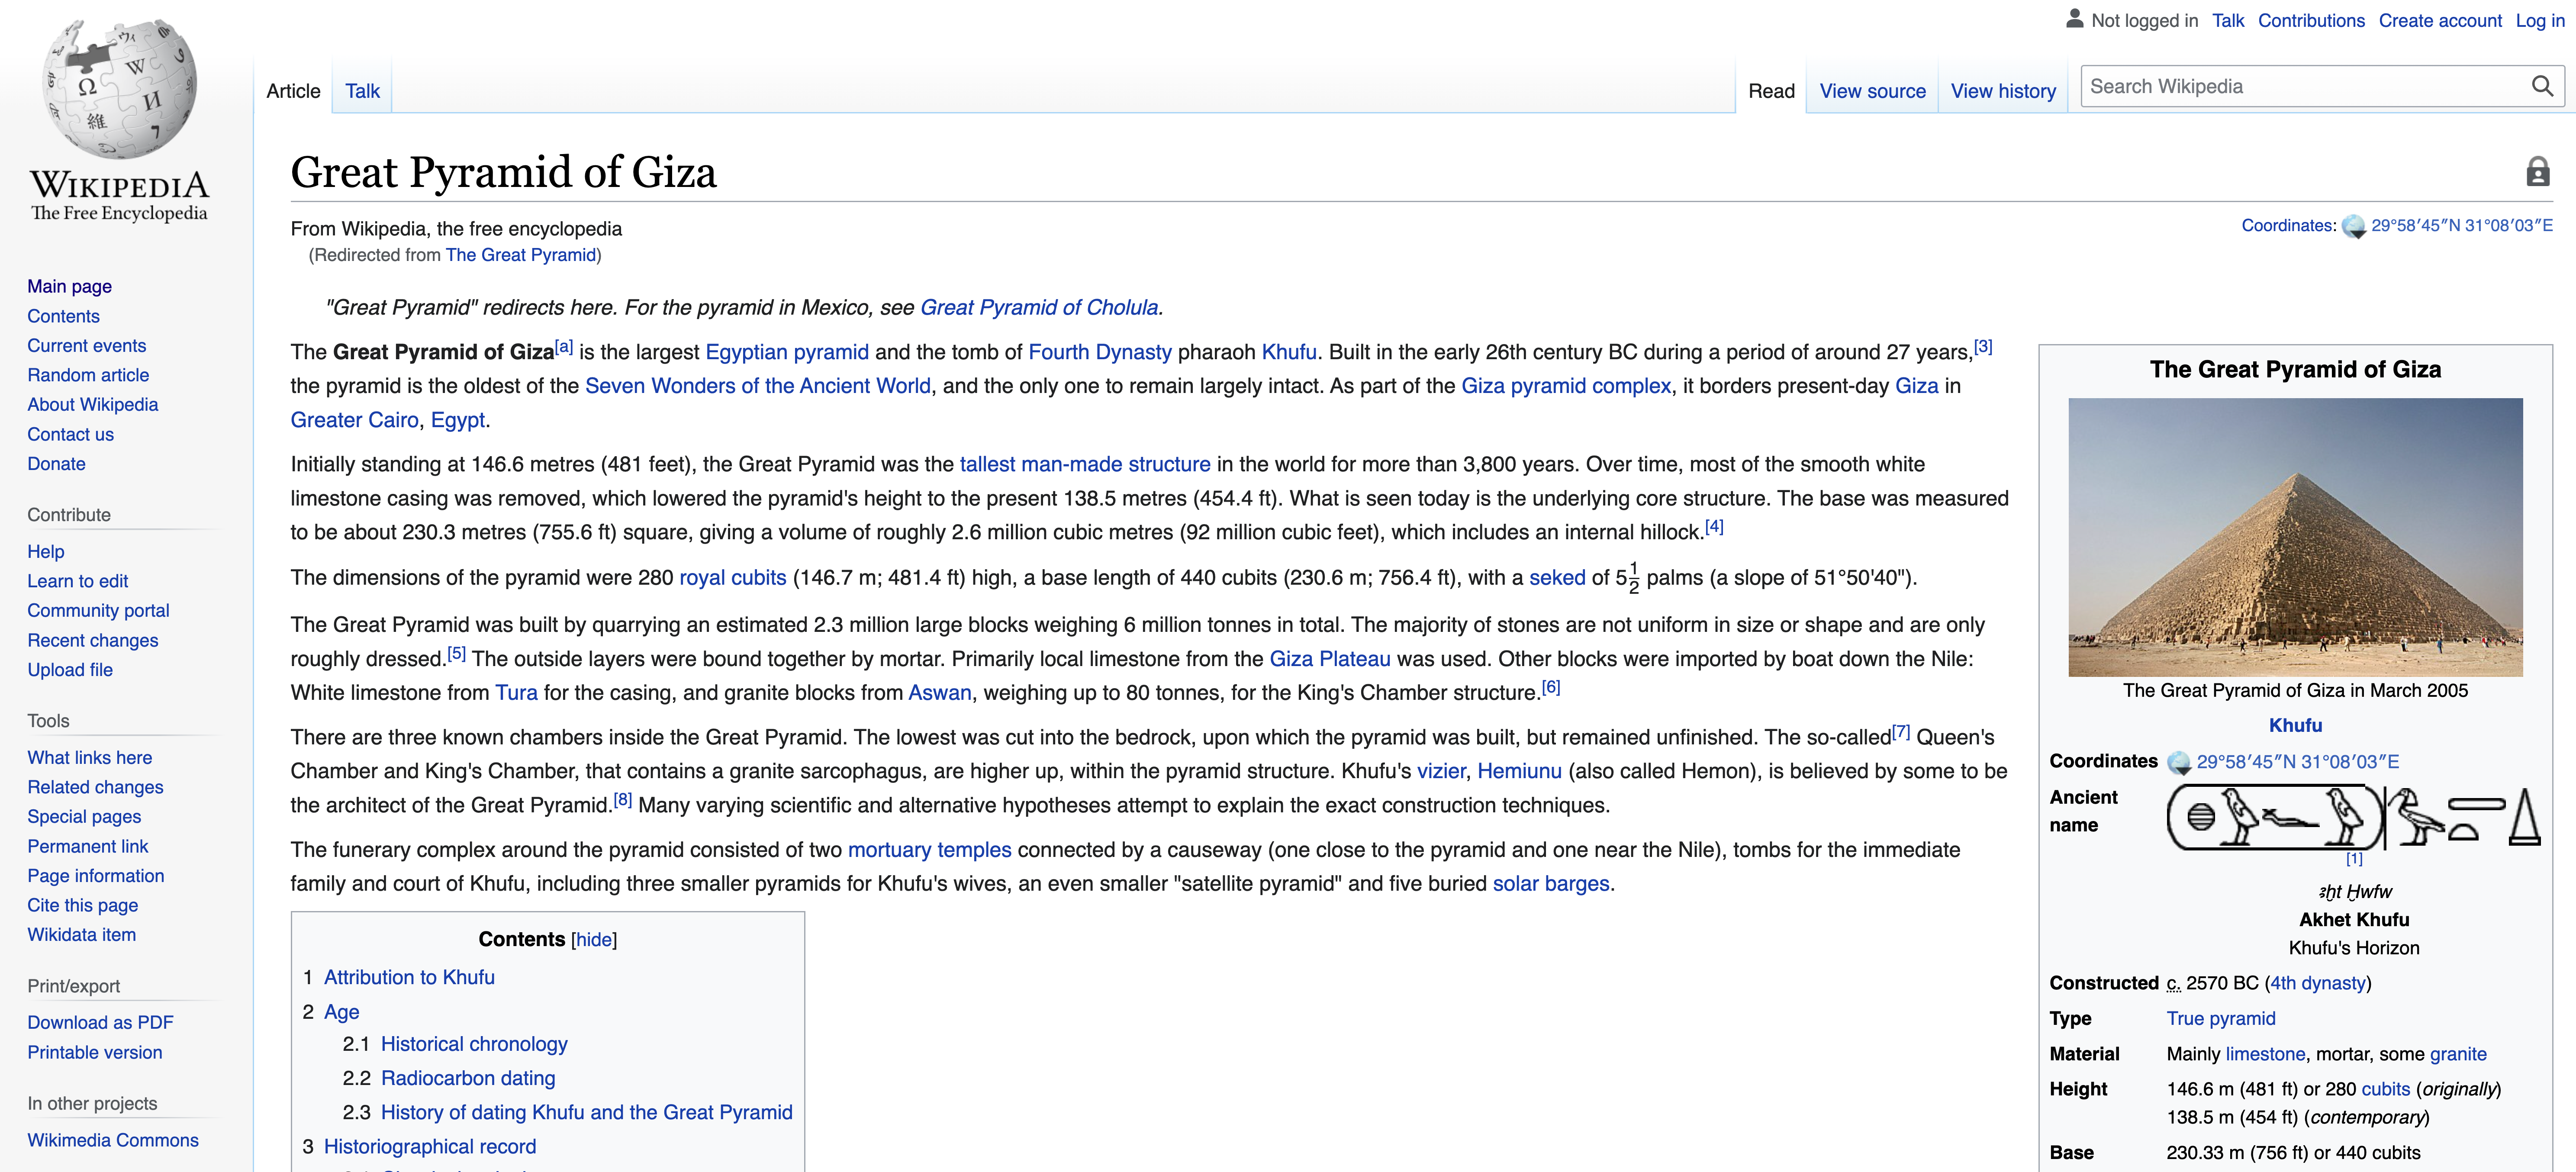The width and height of the screenshot is (2576, 1172).
Task: Open Radiocarbon dating contents entry
Action: tap(467, 1078)
